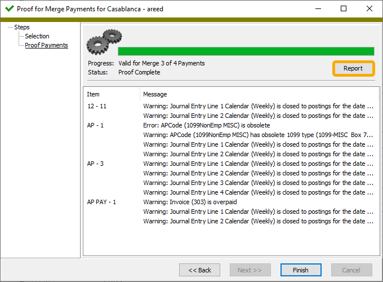
Task: Select the Invoice (303) is overpaid warning
Action: [190, 202]
